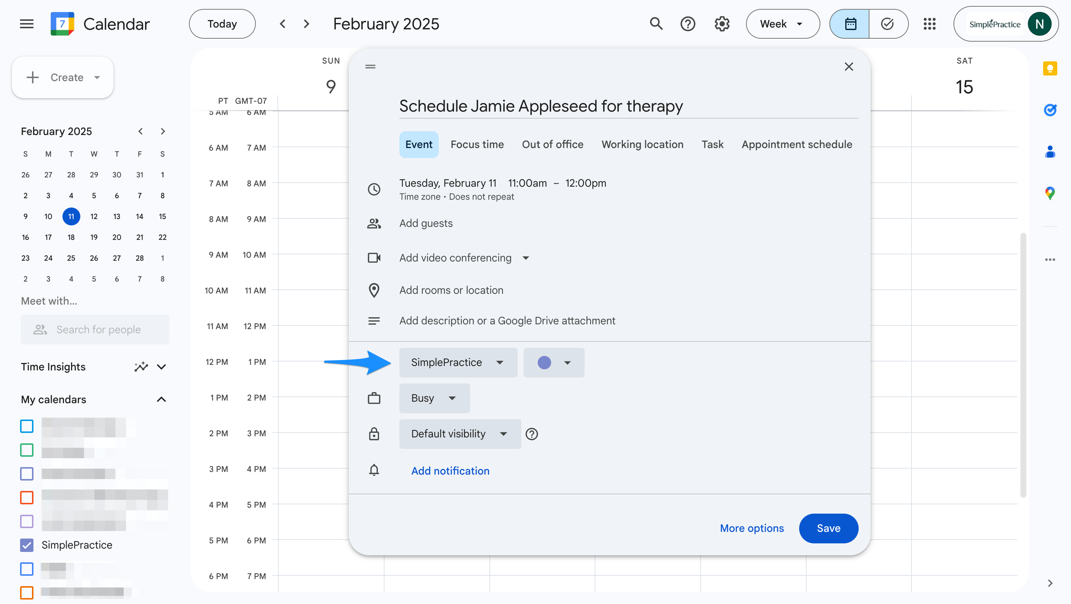Viewport: 1071px width, 604px height.
Task: Open More options
Action: 752,528
